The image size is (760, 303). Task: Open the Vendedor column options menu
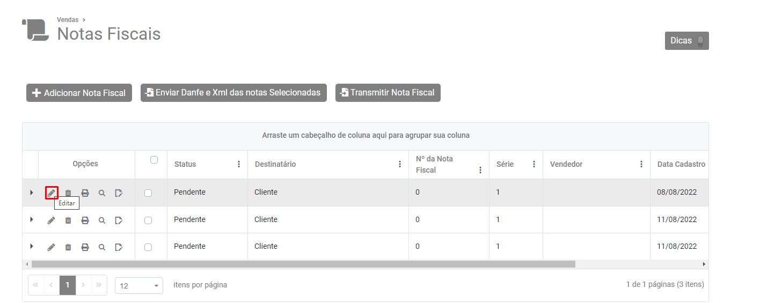641,164
